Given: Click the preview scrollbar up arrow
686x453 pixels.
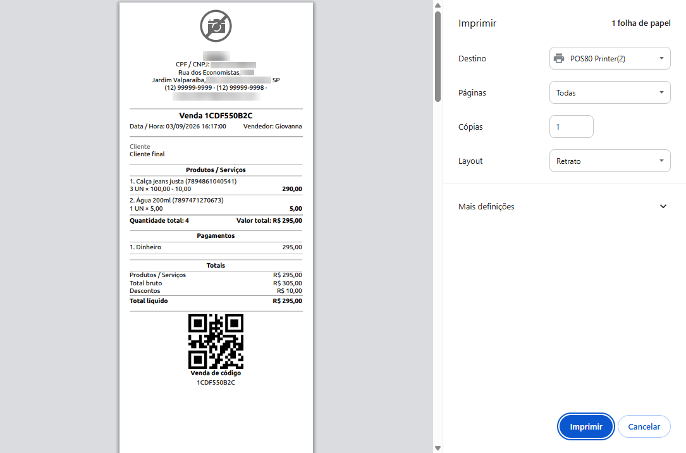Looking at the screenshot, I should click(438, 5).
